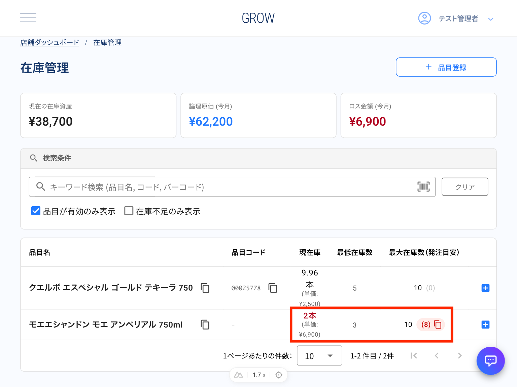The height and width of the screenshot is (387, 517).
Task: Uncheck 品目が有効のみ表示 checkbox
Action: (x=36, y=211)
